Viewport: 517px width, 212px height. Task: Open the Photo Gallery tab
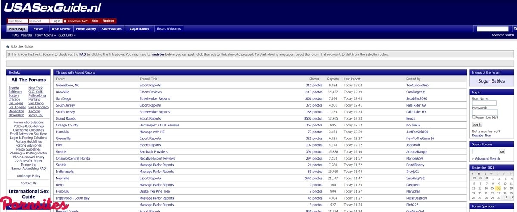pyautogui.click(x=86, y=29)
